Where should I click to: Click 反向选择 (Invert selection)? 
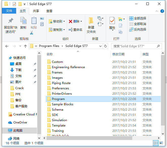[138, 30]
